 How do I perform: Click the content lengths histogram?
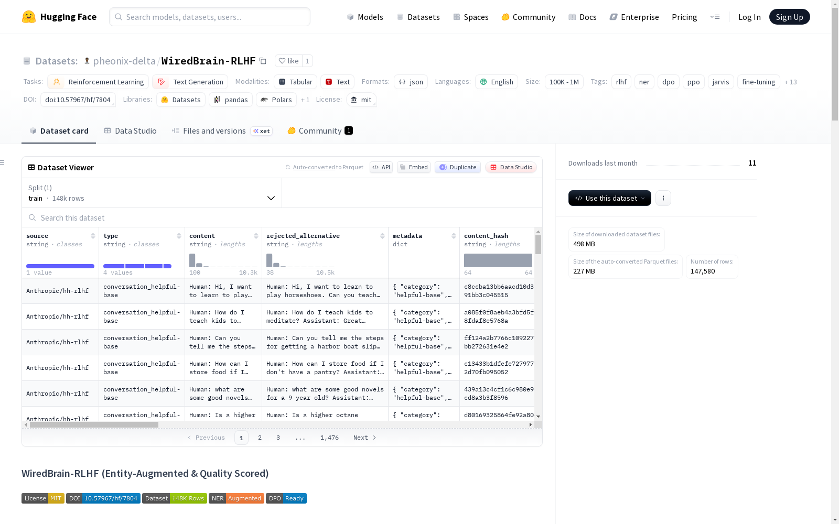point(223,260)
